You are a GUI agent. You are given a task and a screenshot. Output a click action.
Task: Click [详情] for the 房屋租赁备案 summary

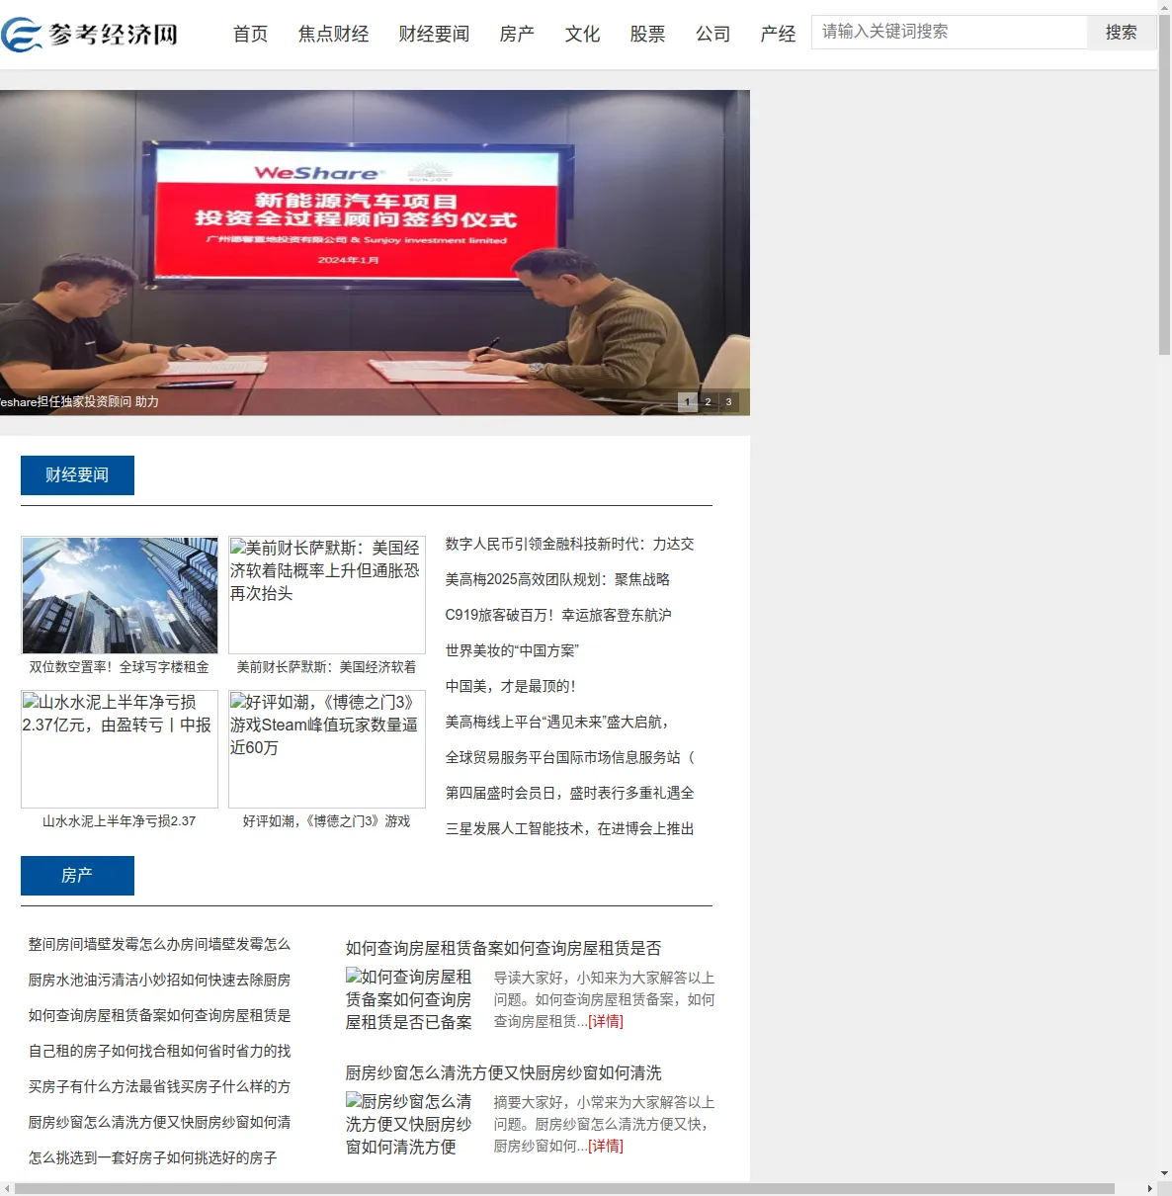click(x=606, y=1021)
